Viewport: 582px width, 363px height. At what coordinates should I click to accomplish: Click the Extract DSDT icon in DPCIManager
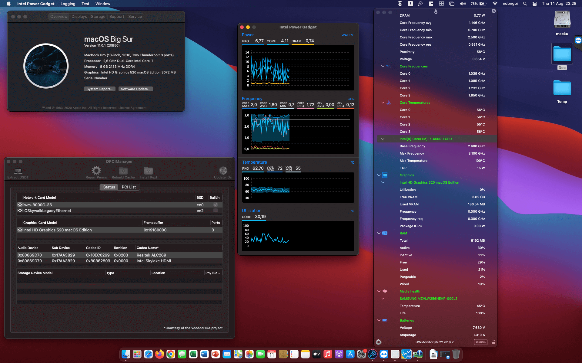18,171
